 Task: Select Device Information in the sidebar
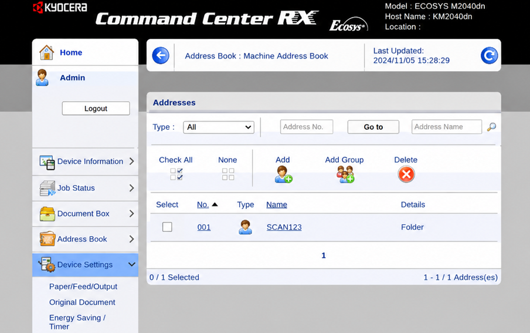tap(90, 162)
